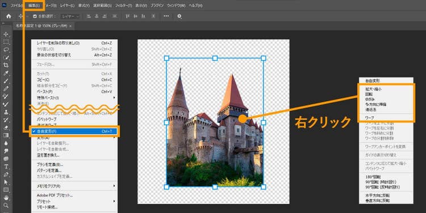Select the Quick Selection tool
The width and height of the screenshot is (426, 213).
[x=6, y=57]
